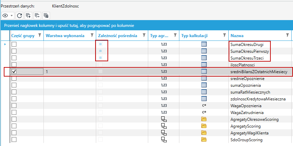Click the group-by-column drop area banner
Image resolution: width=293 pixels, height=146 pixels.
[x=146, y=26]
